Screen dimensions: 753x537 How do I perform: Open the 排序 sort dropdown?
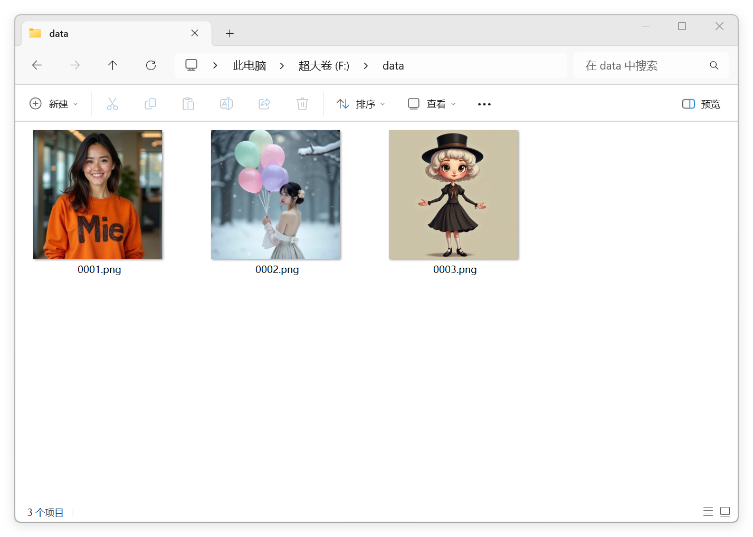coord(361,104)
